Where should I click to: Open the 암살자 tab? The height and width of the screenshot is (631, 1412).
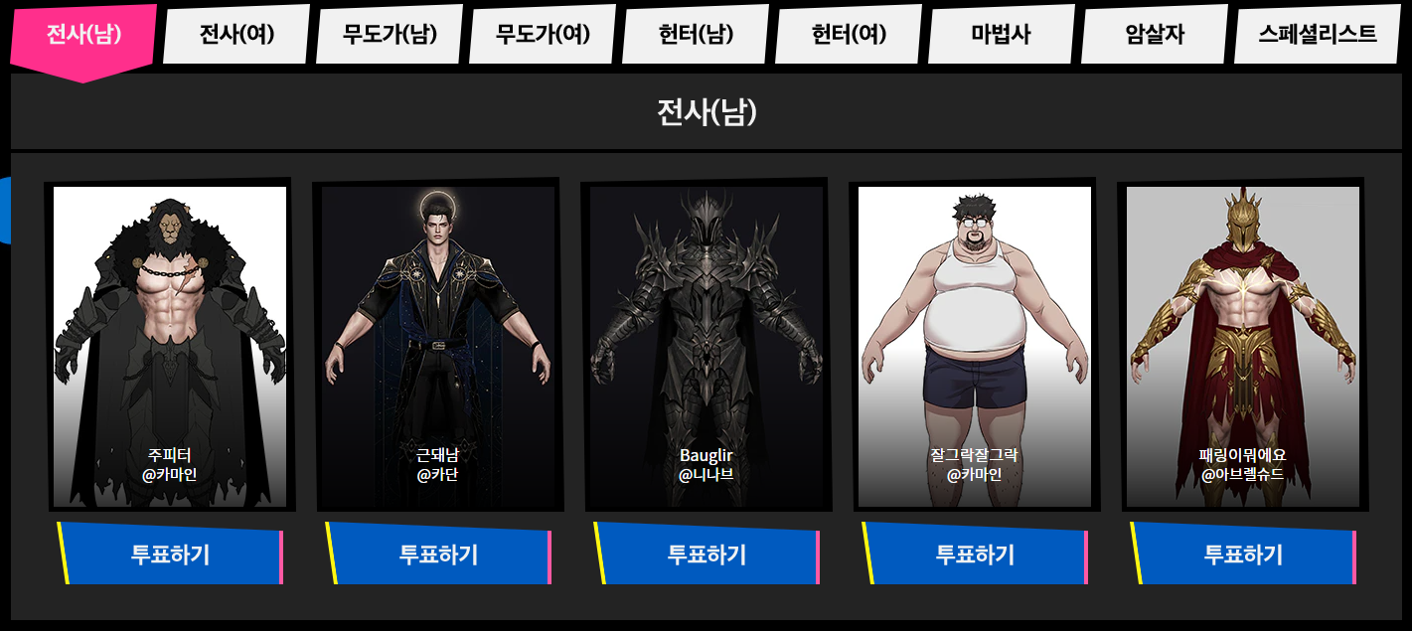coord(1155,35)
